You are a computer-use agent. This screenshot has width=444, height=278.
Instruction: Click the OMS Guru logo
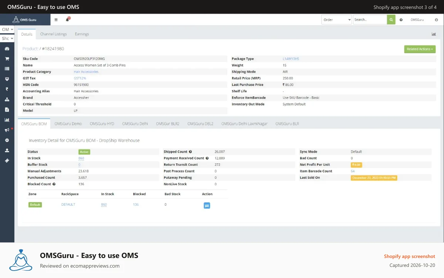(x=25, y=20)
